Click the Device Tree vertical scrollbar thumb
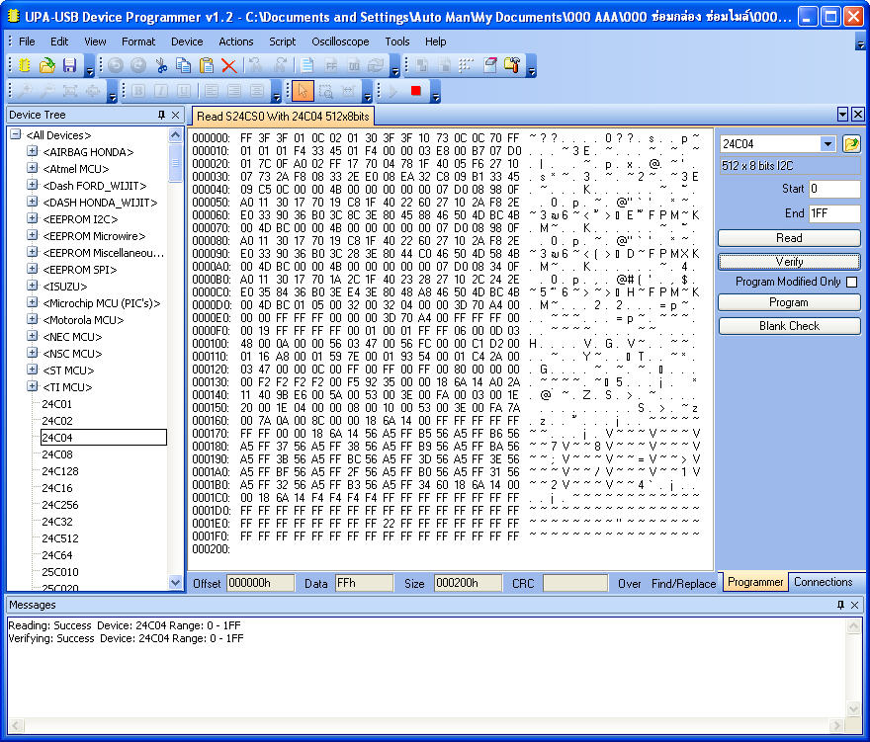This screenshot has width=870, height=742. (x=175, y=162)
